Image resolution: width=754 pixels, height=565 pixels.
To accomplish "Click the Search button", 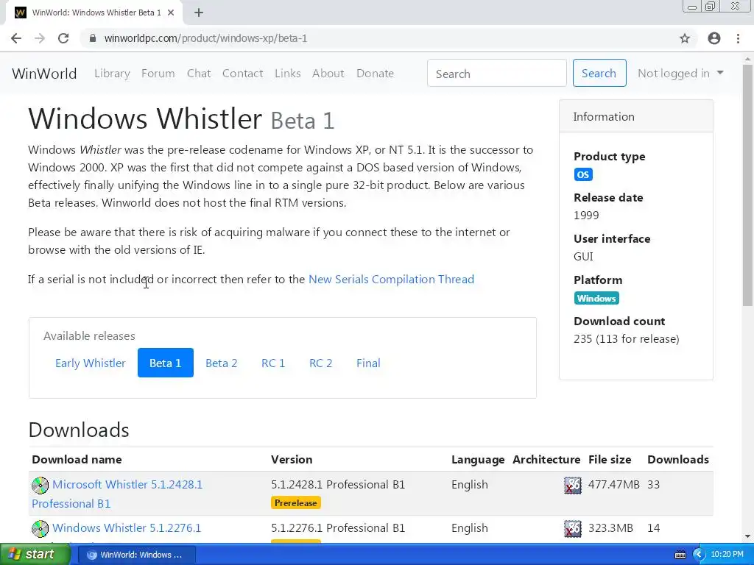I will click(x=599, y=73).
